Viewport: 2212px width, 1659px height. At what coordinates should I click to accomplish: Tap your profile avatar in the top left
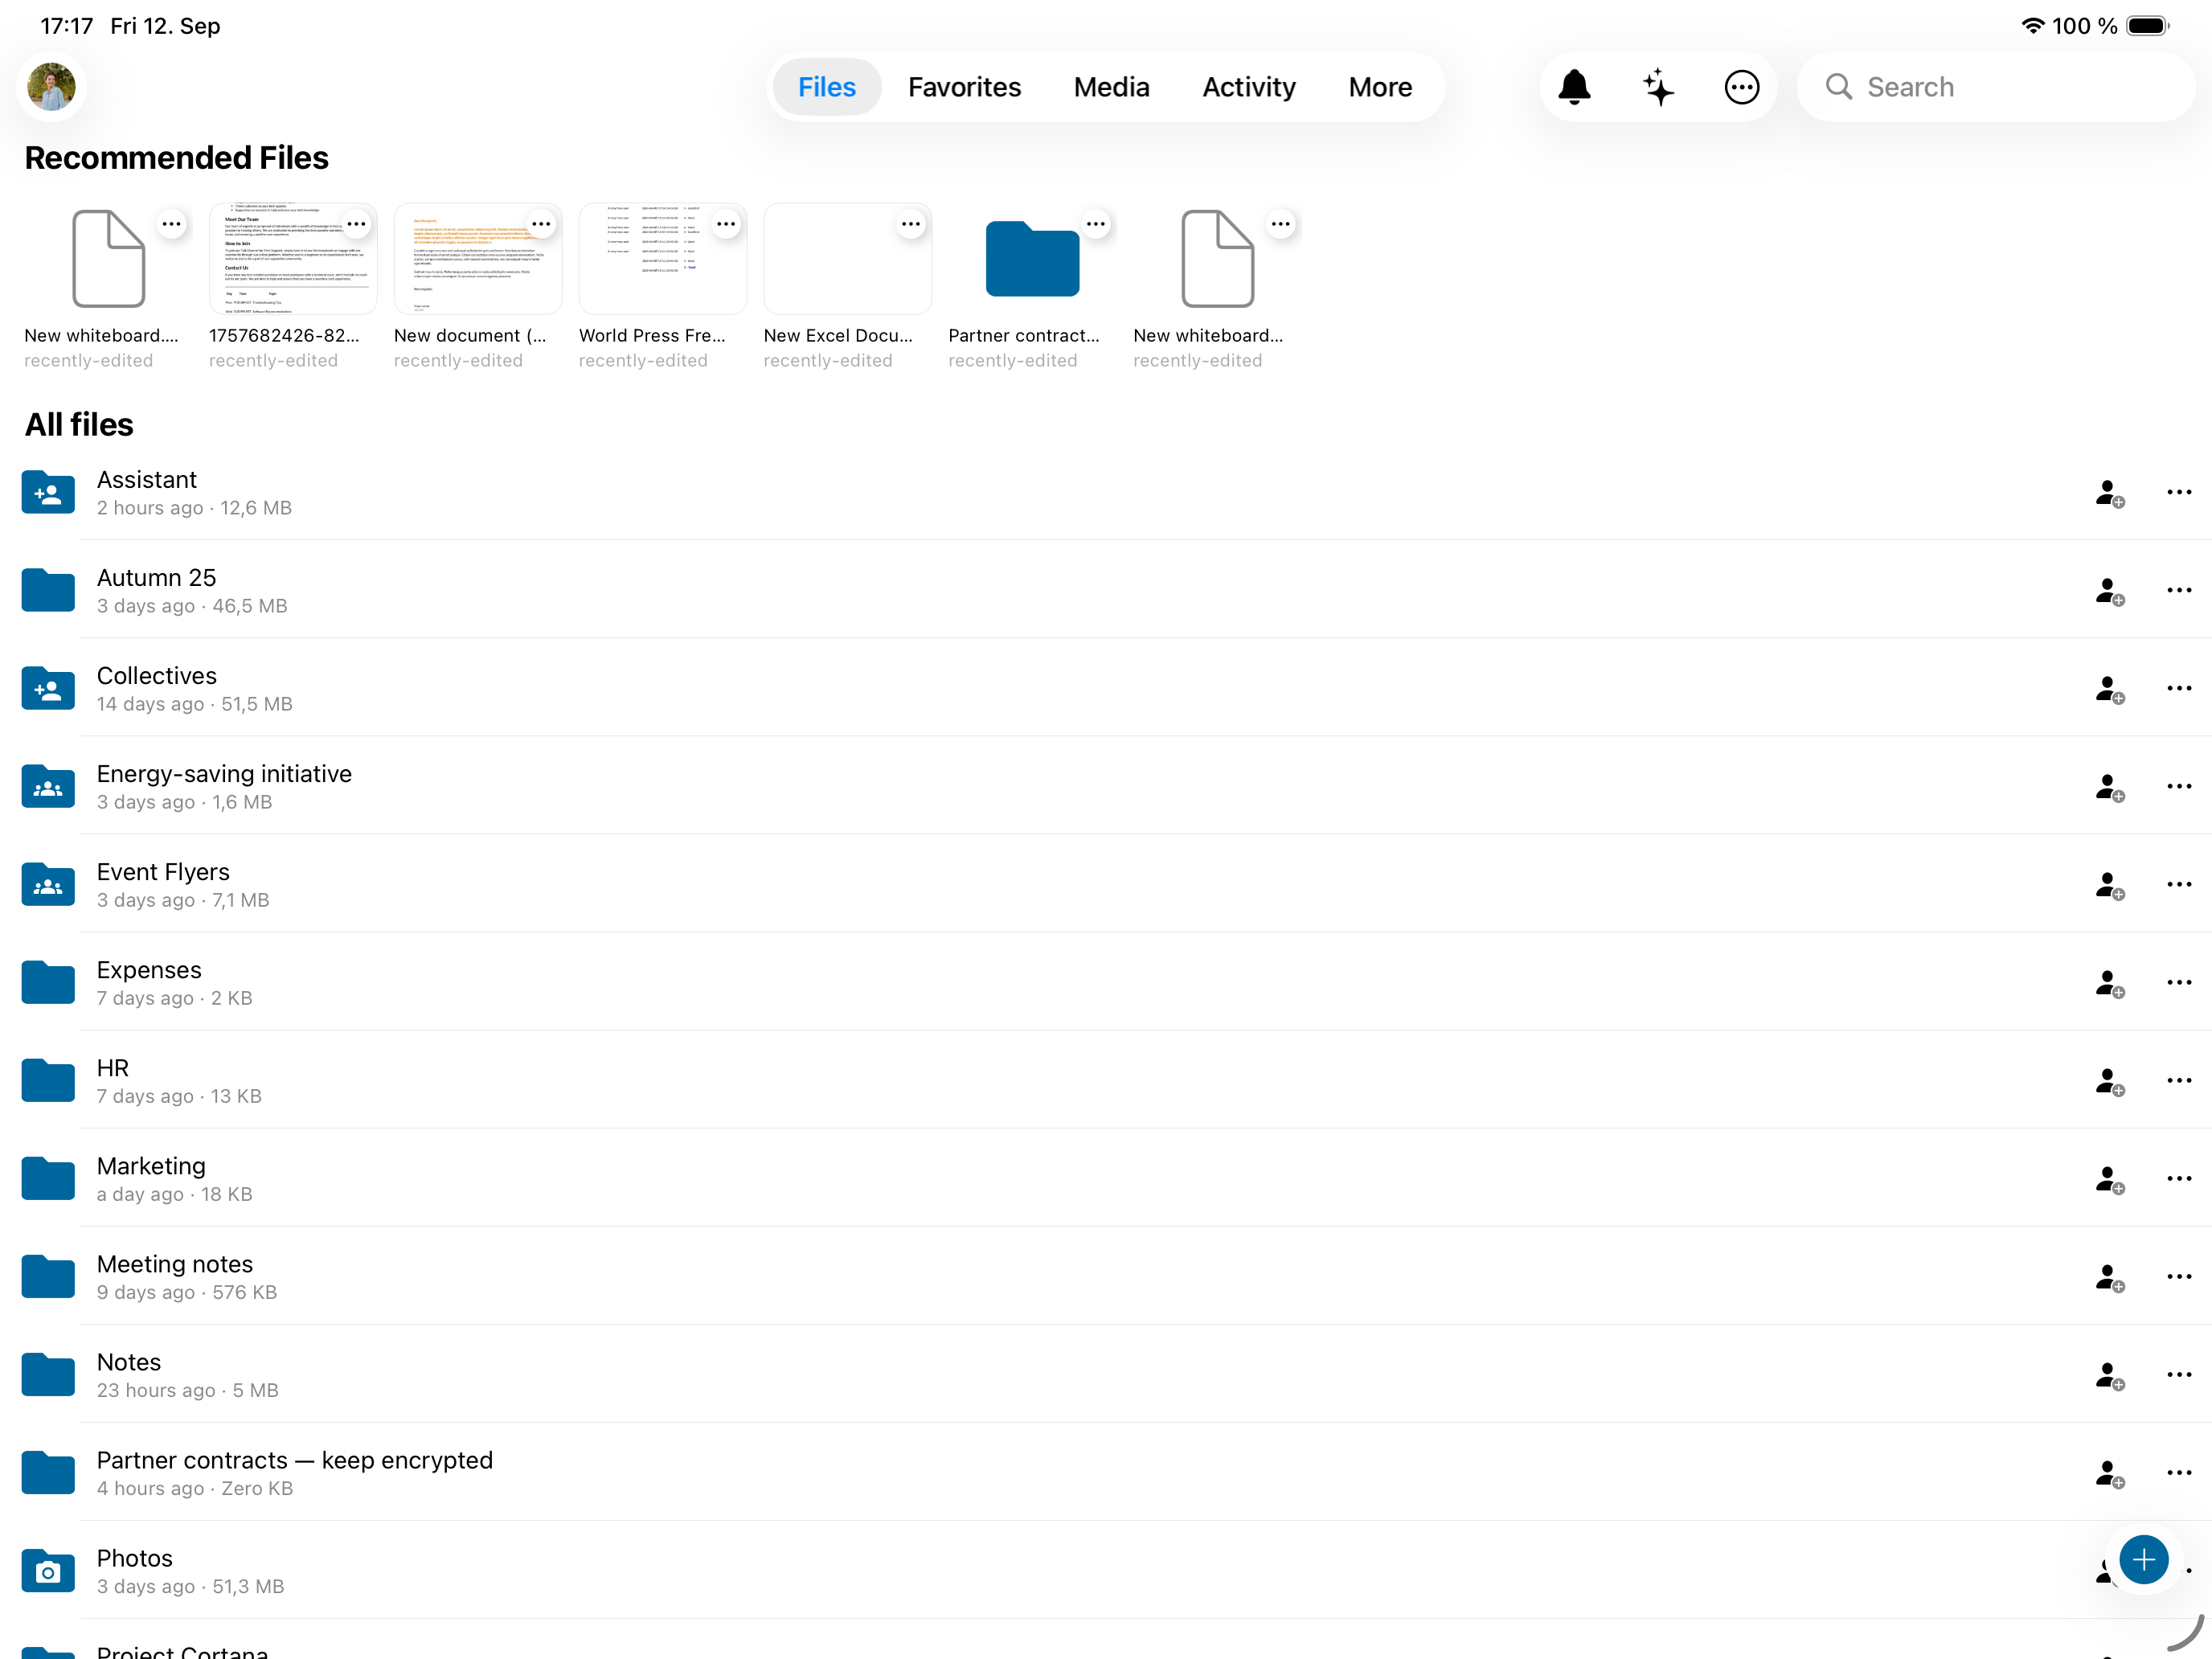(x=51, y=87)
